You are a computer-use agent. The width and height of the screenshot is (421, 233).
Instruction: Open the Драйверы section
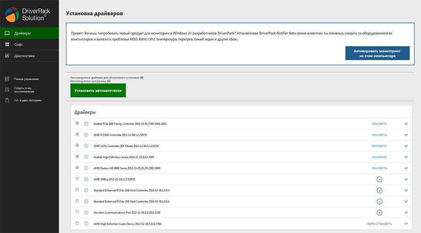point(29,33)
